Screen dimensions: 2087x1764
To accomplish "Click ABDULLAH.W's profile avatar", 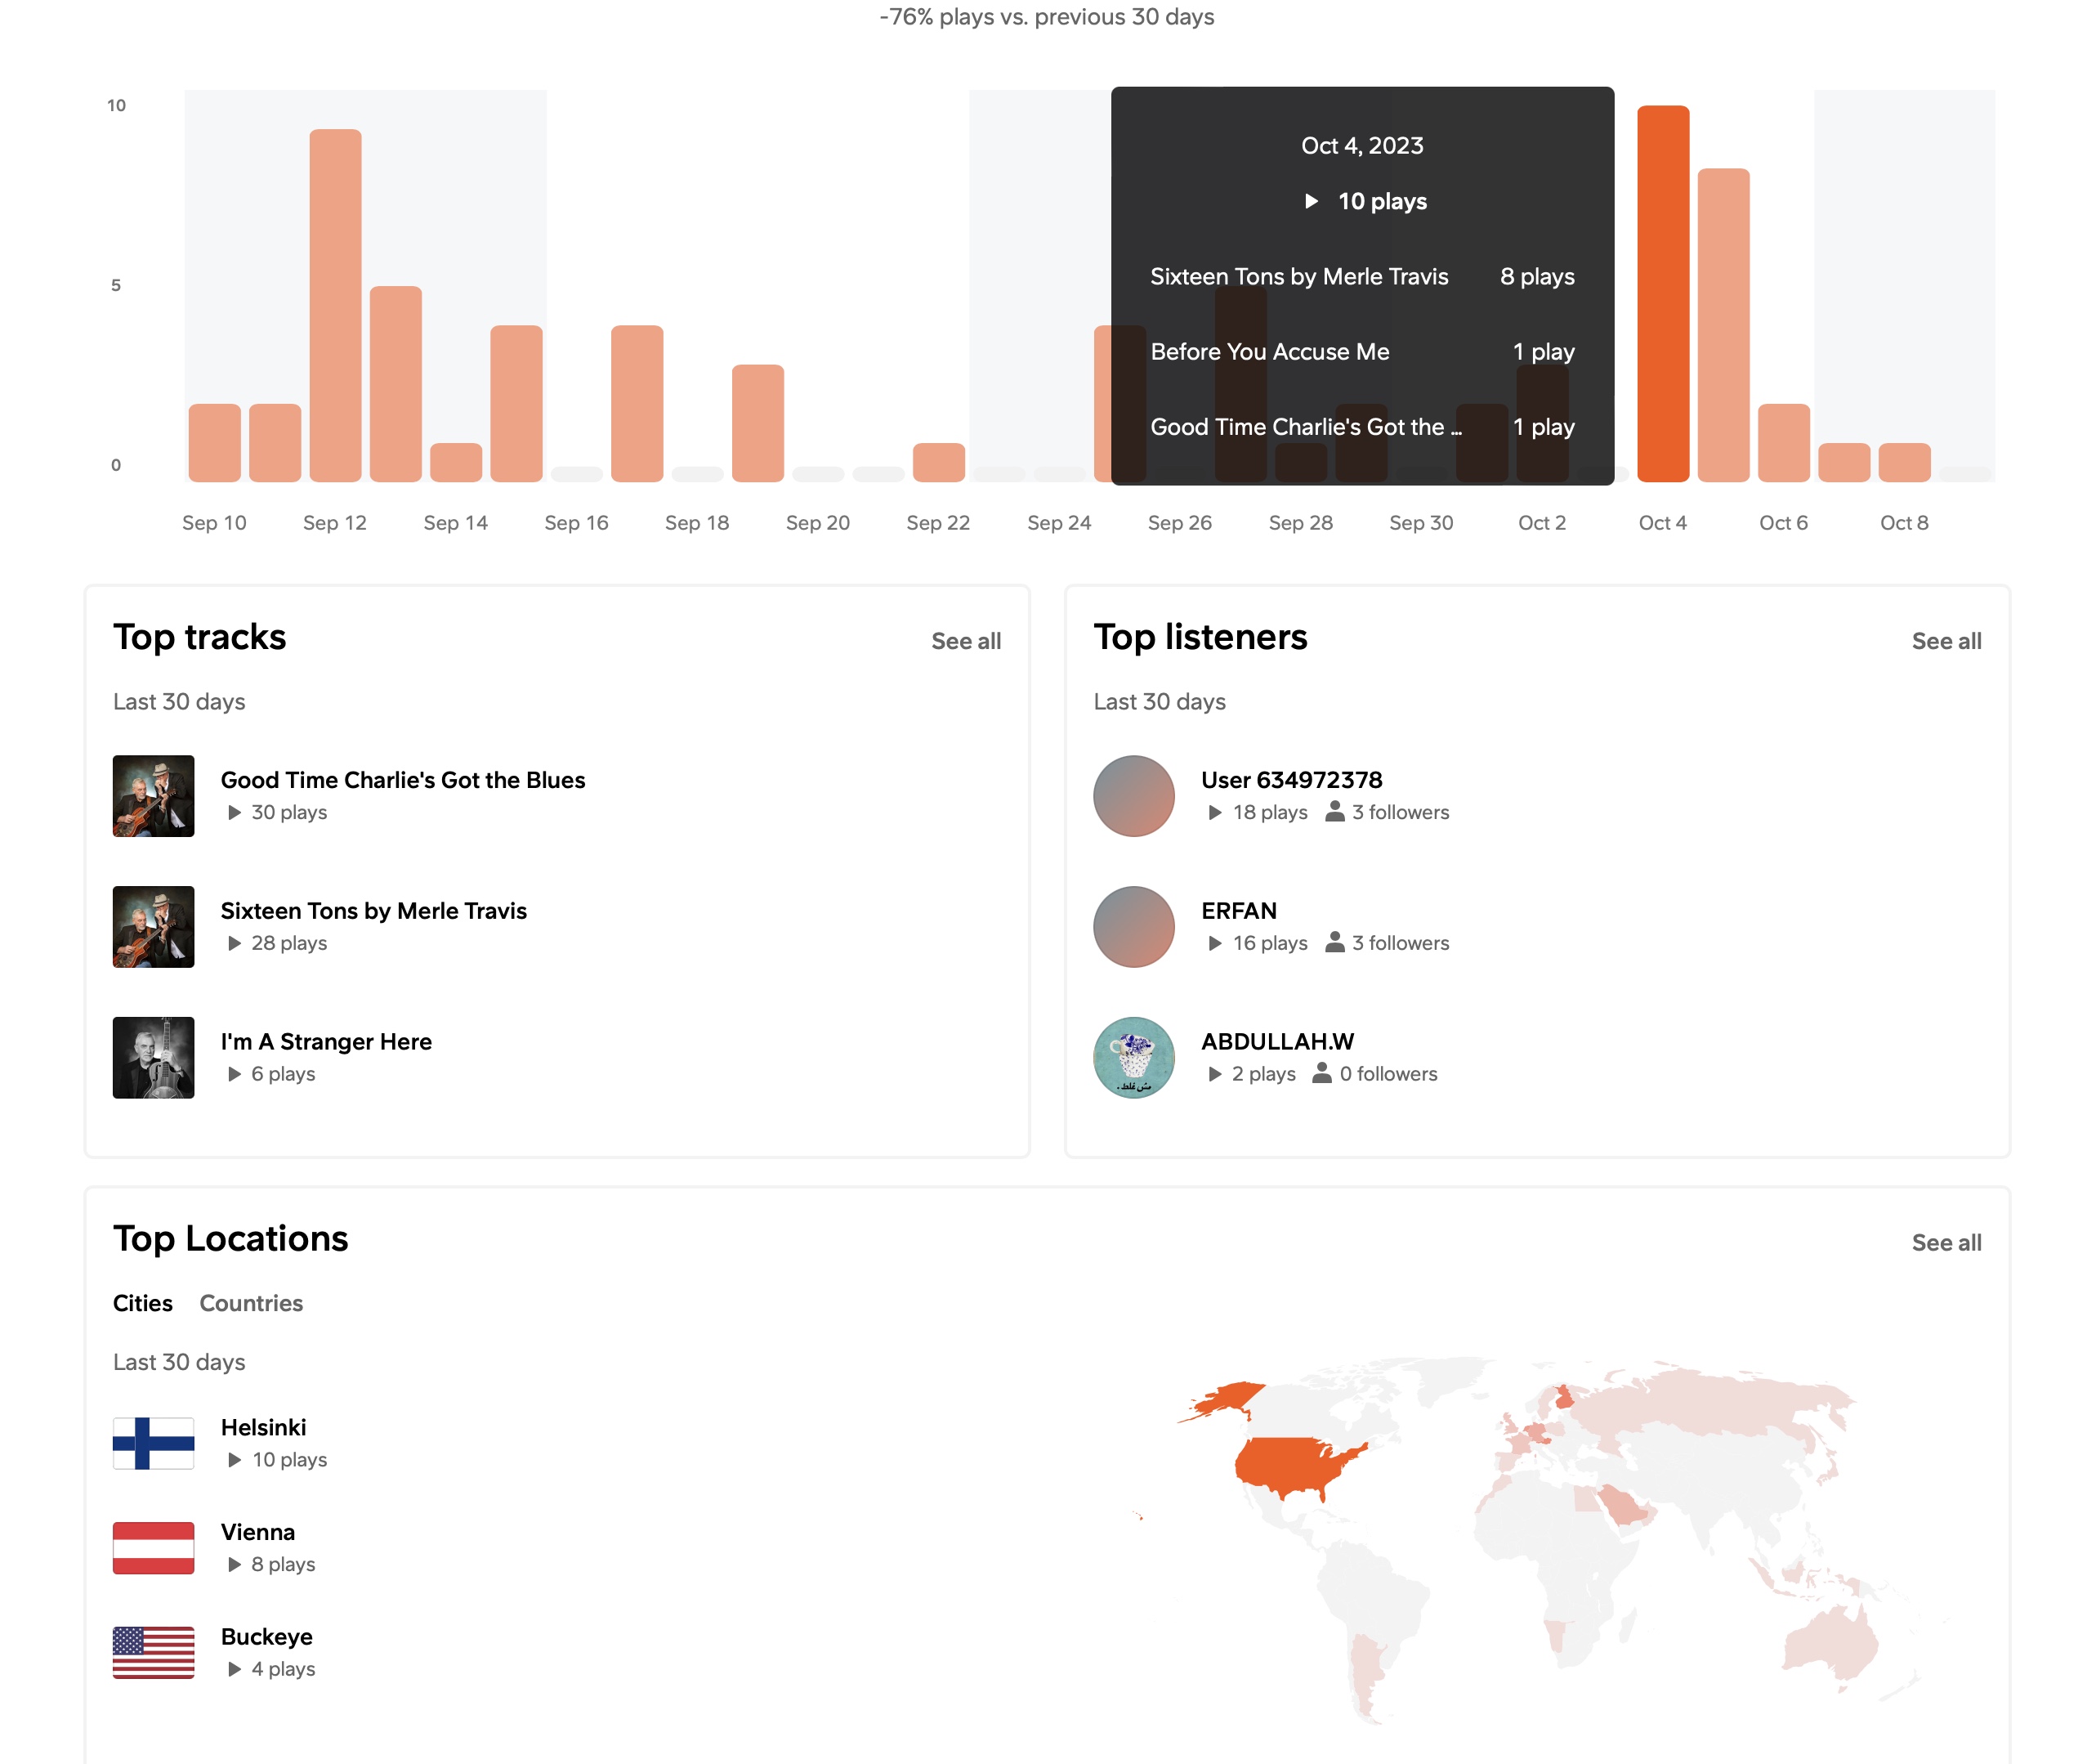I will tap(1133, 1057).
